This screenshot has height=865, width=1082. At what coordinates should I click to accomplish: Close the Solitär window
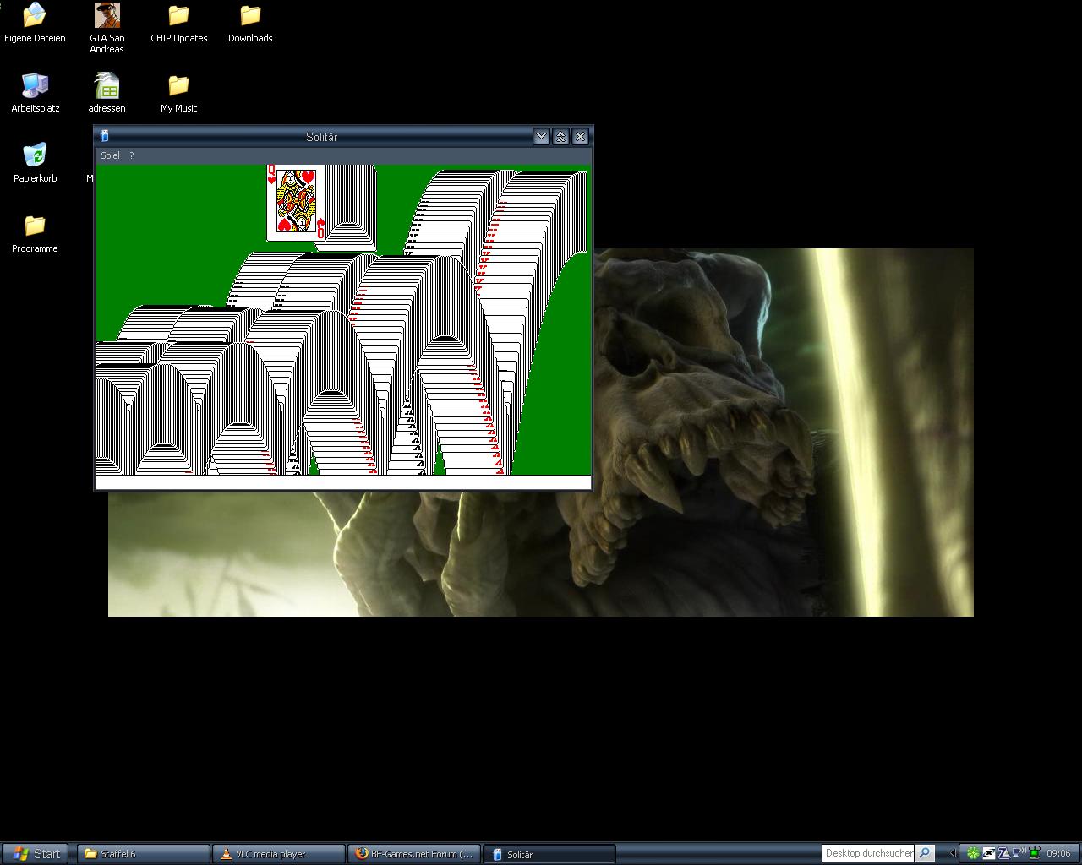(x=580, y=137)
